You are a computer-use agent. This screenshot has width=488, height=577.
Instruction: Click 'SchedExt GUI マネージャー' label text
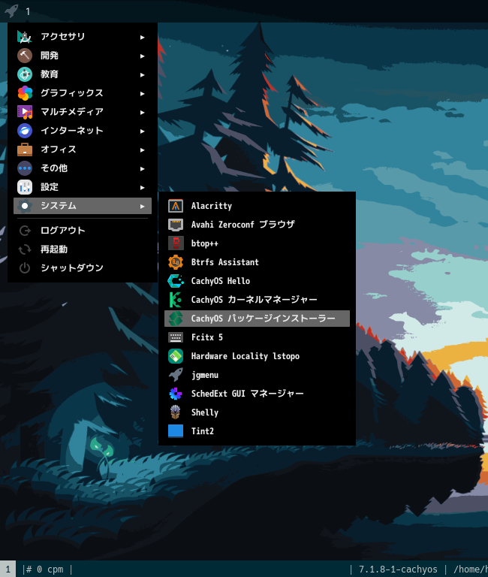[247, 394]
